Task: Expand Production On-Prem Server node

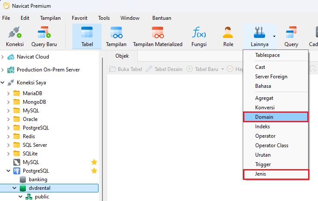Action: point(3,70)
